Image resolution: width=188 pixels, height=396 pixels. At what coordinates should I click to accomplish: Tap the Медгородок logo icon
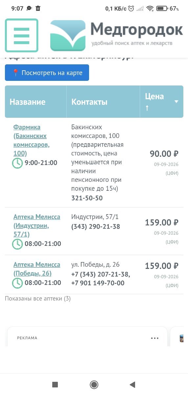68,35
